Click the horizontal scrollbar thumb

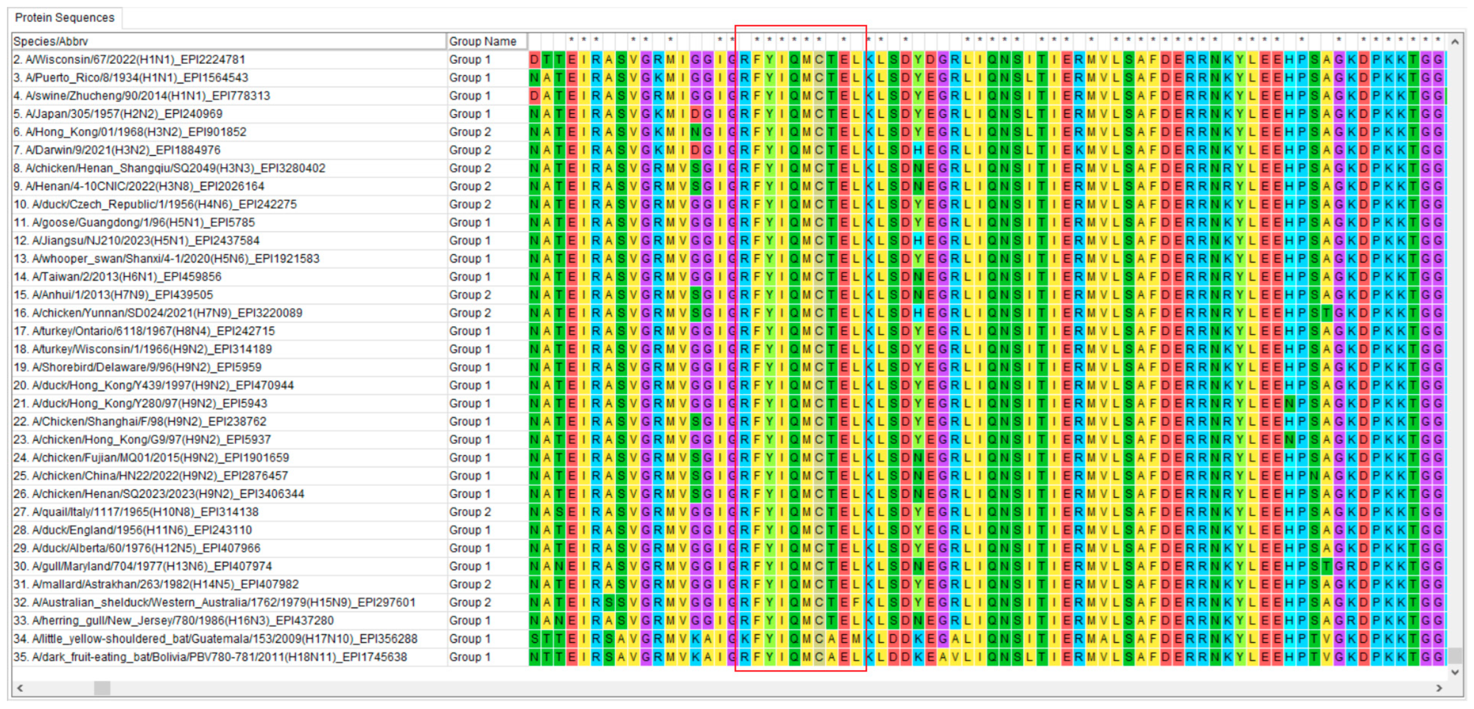[102, 688]
